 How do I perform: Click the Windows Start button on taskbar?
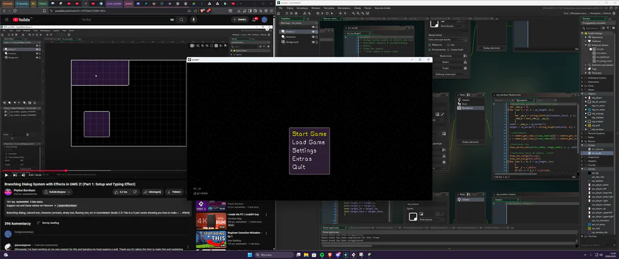click(x=250, y=255)
